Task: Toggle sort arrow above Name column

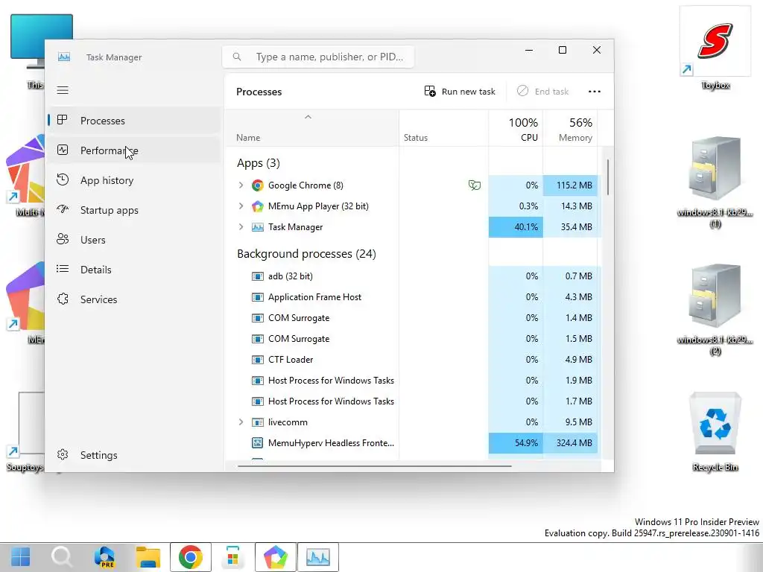Action: pyautogui.click(x=308, y=117)
